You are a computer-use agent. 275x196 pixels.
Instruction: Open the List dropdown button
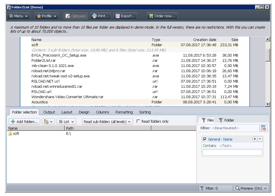[x=66, y=122]
